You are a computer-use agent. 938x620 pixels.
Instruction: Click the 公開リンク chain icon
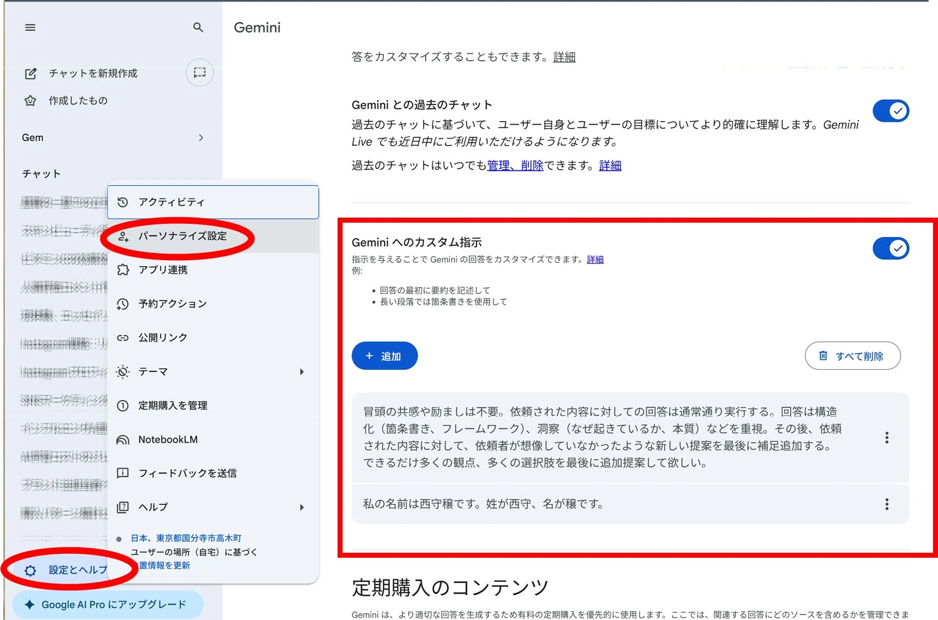pyautogui.click(x=123, y=338)
